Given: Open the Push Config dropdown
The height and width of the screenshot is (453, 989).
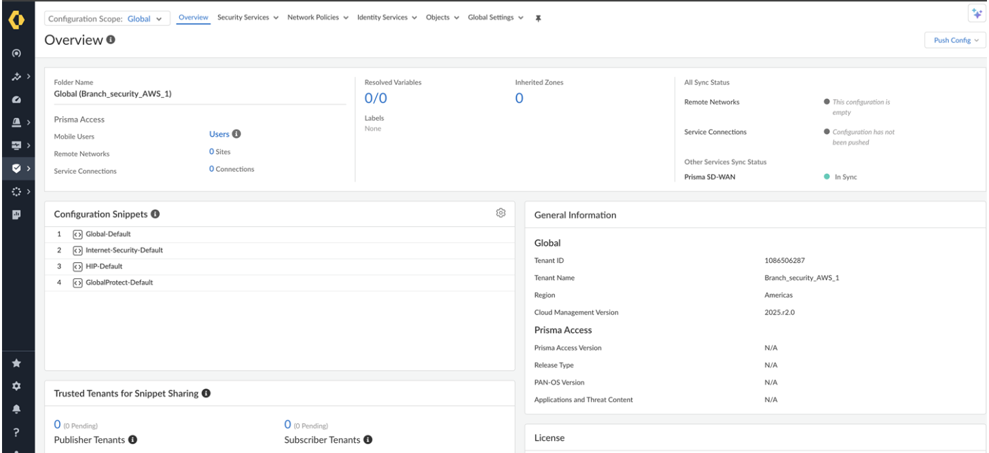Looking at the screenshot, I should pos(956,40).
